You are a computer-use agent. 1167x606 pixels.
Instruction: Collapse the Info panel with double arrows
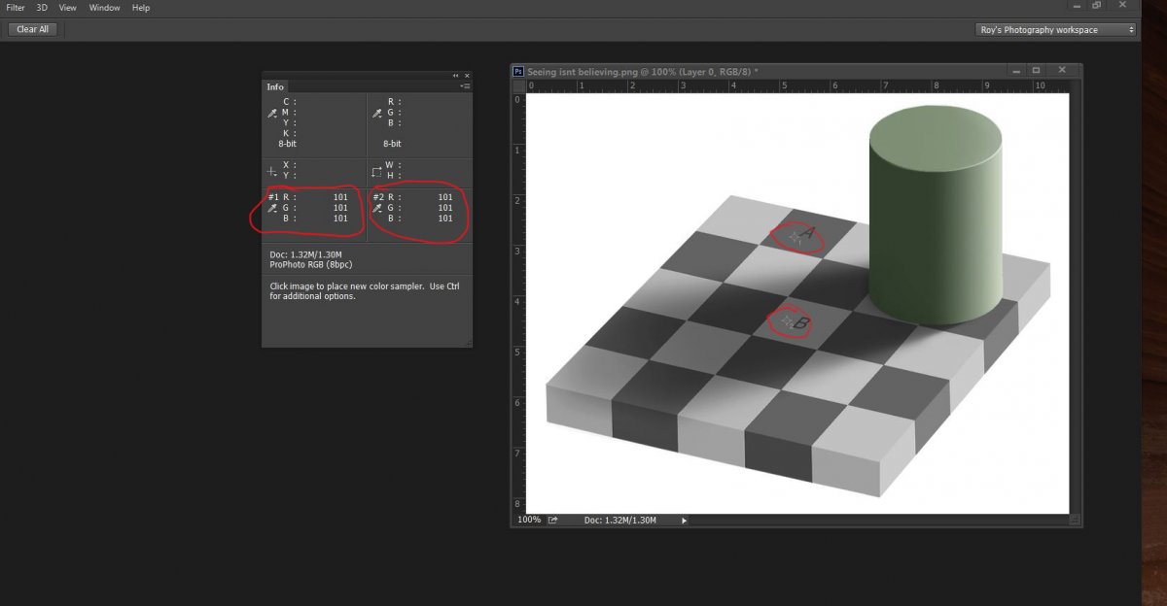coord(455,76)
